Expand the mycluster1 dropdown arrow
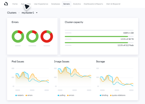The height and width of the screenshot is (104, 145). pyautogui.click(x=37, y=13)
